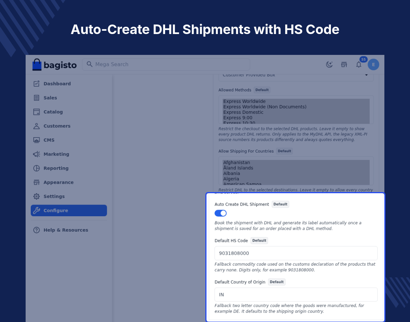Click the Catalog icon in sidebar
Screen dimensions: 410x322
pyautogui.click(x=36, y=112)
